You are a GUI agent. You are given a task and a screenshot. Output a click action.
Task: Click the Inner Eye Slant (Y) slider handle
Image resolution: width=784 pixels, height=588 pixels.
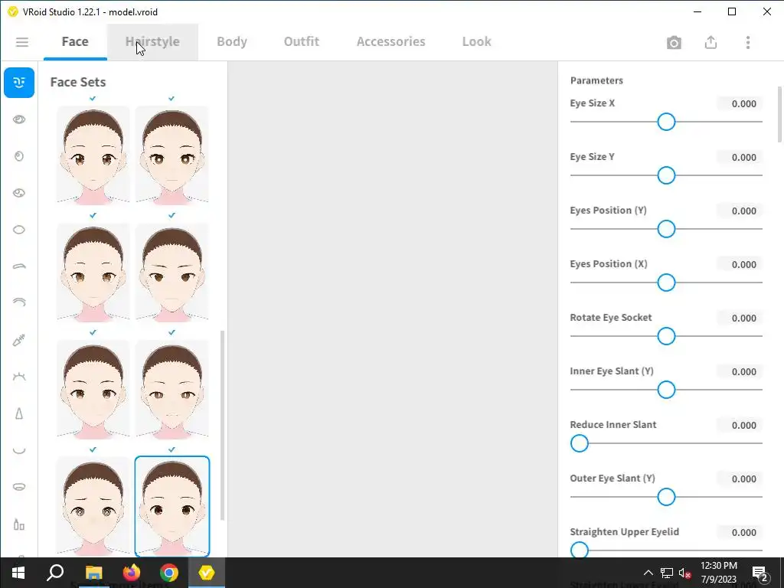[x=666, y=390]
